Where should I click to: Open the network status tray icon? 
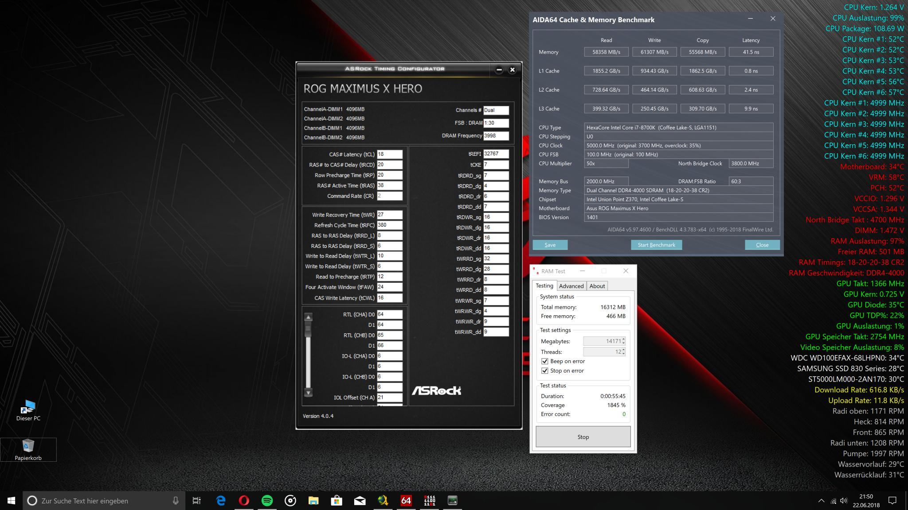point(833,501)
